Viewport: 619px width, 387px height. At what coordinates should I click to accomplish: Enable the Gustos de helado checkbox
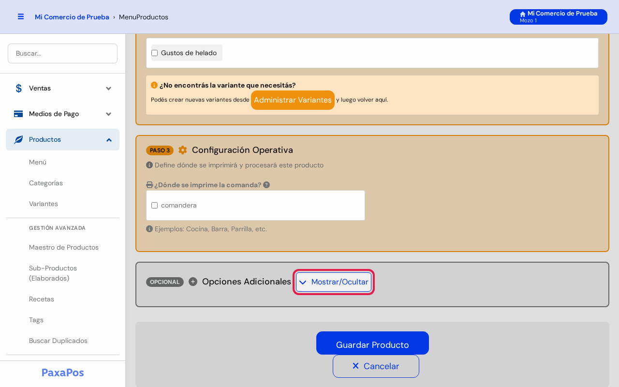point(155,53)
